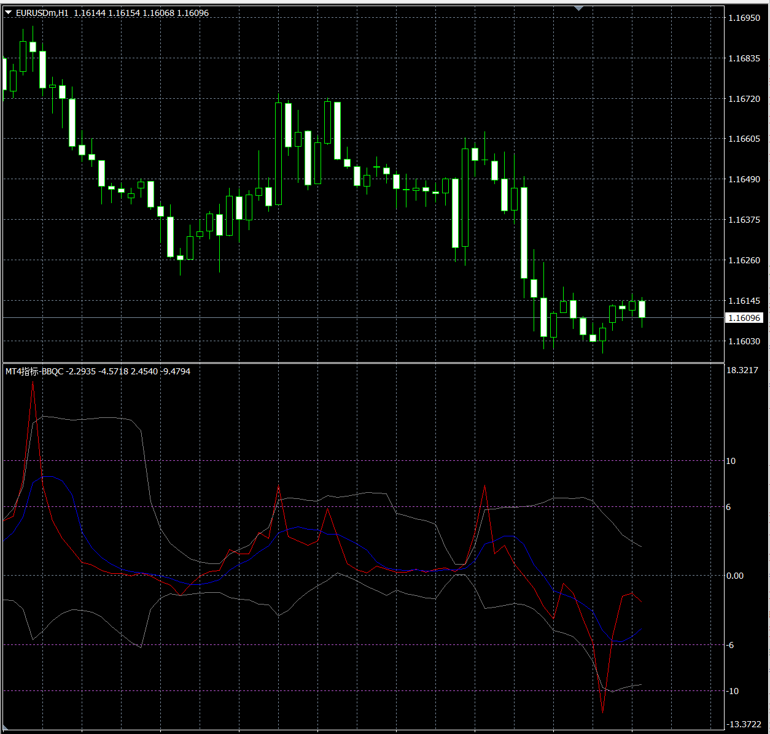The width and height of the screenshot is (770, 734).
Task: Click the red indicator line's highest peak
Action: [33, 384]
